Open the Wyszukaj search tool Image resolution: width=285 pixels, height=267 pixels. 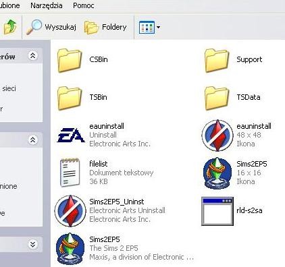coord(51,27)
